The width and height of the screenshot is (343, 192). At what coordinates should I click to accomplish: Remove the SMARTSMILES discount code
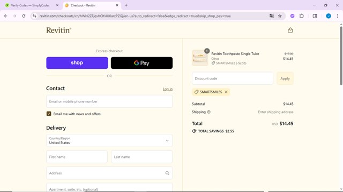tap(226, 92)
